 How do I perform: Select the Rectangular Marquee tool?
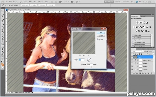tap(2, 13)
